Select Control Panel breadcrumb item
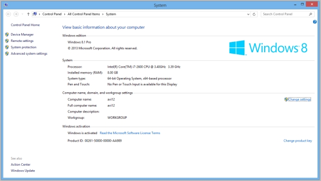 tap(52, 14)
